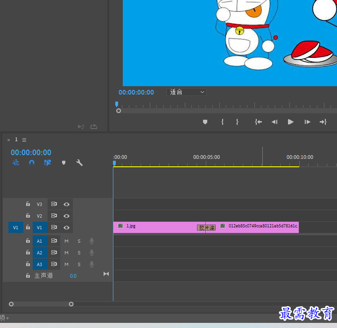Open timeline panel menu next to sequence 1
The width and height of the screenshot is (337, 328).
click(24, 140)
